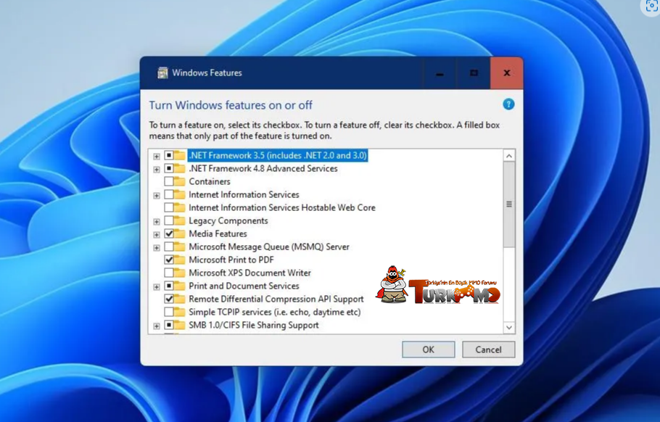Open the help question mark icon
The width and height of the screenshot is (660, 422).
508,104
